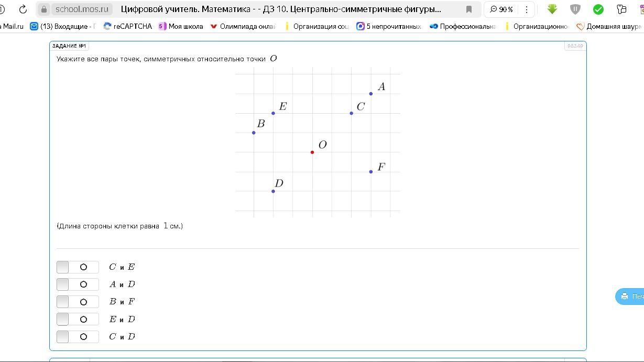This screenshot has height=362, width=644.
Task: Open the Моя школа bookmark
Action: (x=181, y=26)
